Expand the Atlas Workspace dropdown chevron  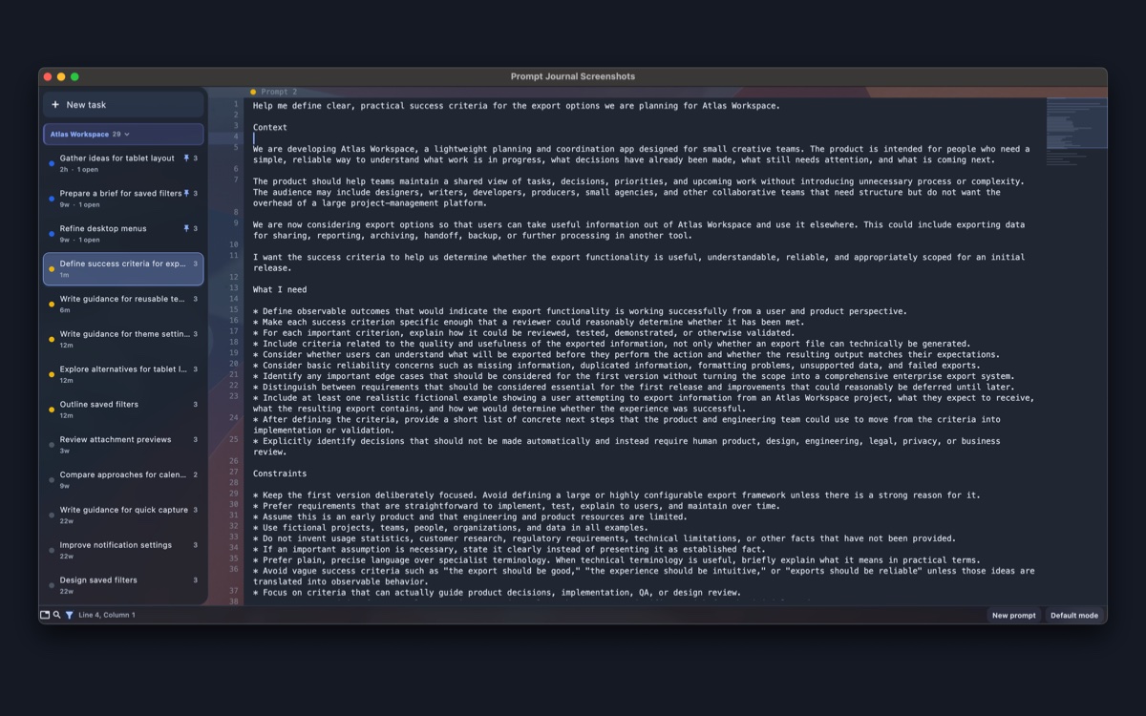point(127,135)
